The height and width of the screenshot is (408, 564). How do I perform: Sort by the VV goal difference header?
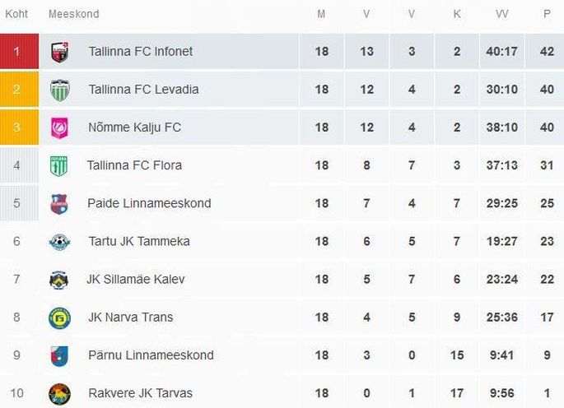point(501,14)
